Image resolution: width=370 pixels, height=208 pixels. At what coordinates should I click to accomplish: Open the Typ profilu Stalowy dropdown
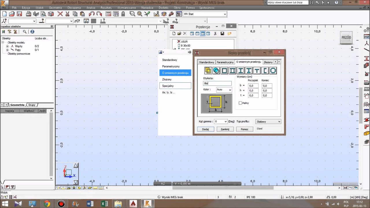click(x=268, y=122)
